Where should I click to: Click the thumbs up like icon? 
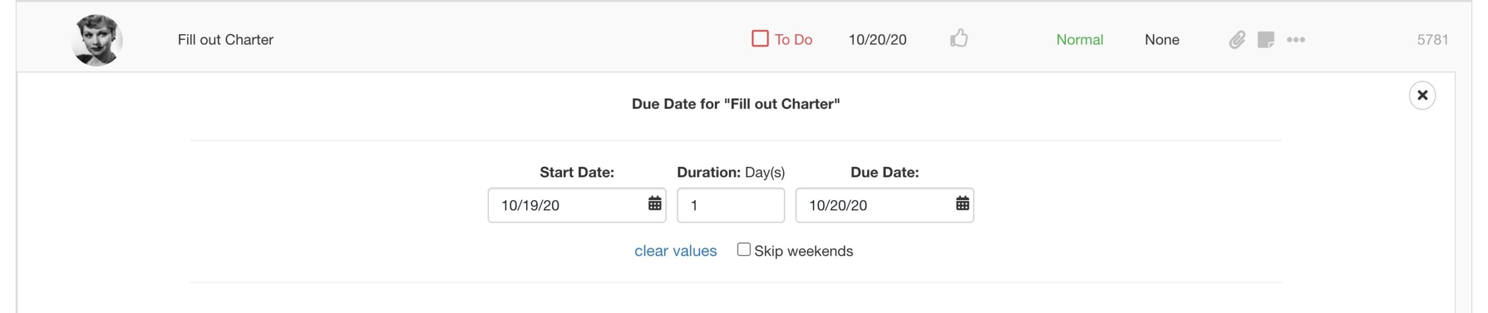958,39
